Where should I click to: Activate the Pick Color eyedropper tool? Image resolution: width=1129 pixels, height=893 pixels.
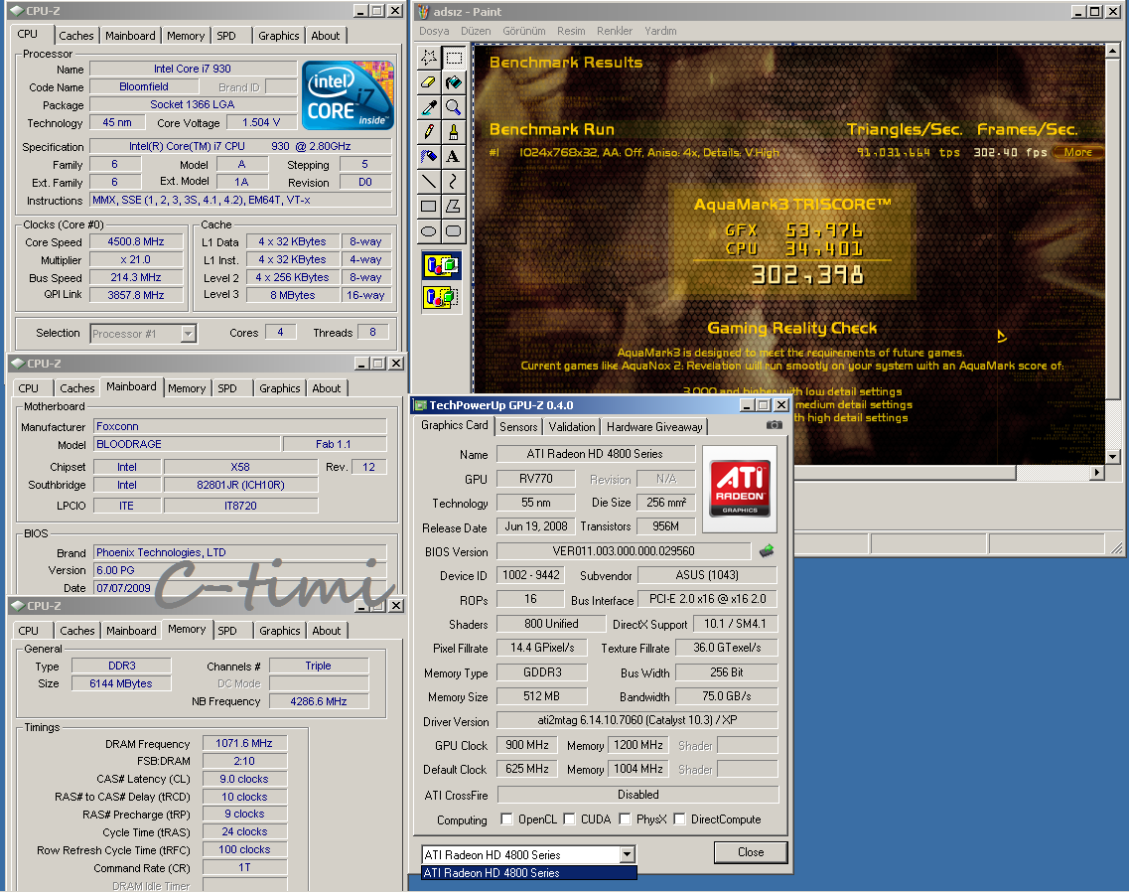pos(428,107)
